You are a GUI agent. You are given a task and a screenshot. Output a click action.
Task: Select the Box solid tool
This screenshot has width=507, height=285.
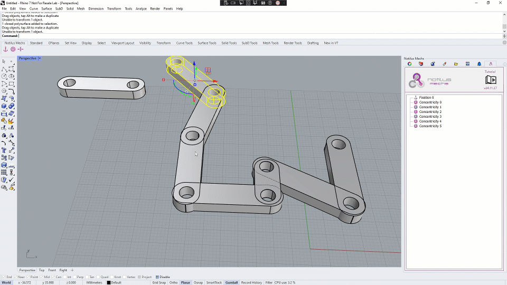pos(4,106)
